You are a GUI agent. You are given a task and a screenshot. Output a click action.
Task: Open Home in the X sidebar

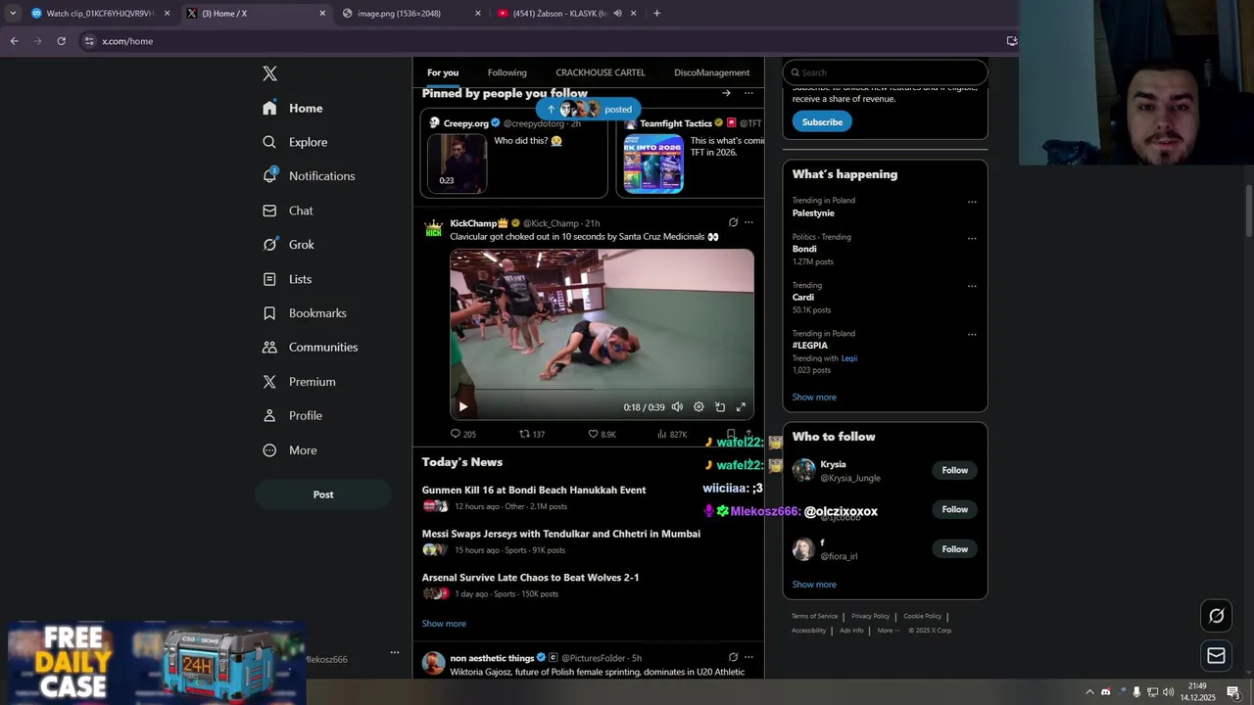pyautogui.click(x=293, y=108)
